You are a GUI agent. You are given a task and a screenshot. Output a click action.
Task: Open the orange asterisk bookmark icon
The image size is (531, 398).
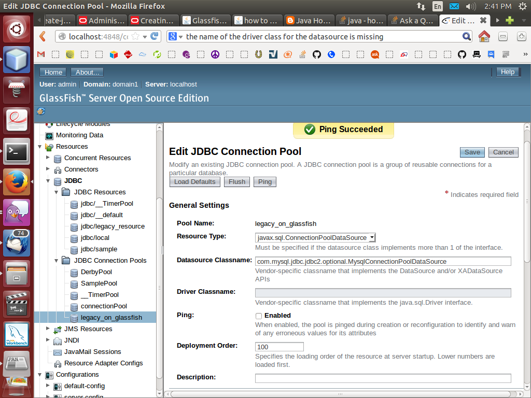coord(288,54)
